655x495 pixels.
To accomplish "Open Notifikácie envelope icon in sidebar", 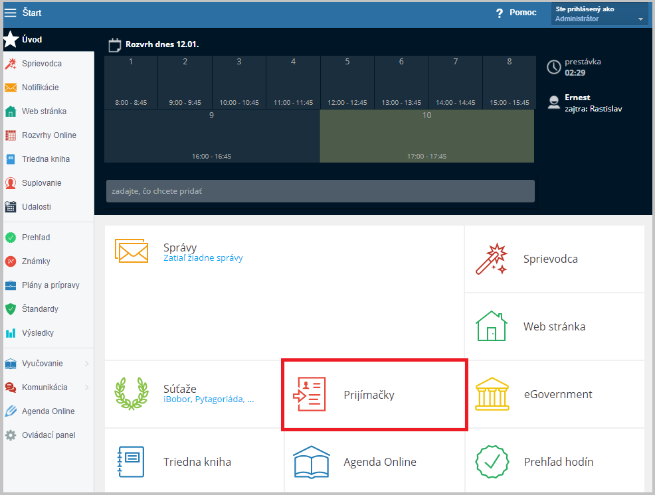I will pos(11,88).
